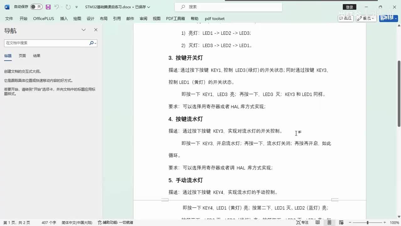Screen dimensions: 401x226
Task: Click the zoom out minus button
Action: tap(350, 223)
